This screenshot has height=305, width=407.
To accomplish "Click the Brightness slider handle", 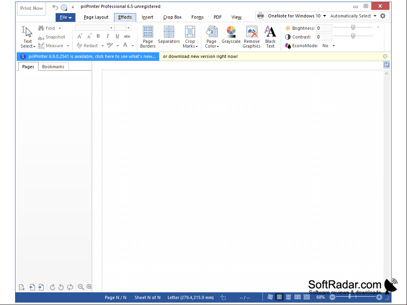I will (353, 27).
